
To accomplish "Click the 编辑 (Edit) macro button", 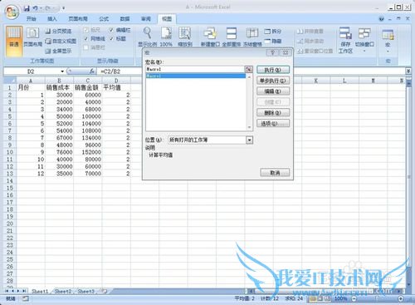I will 273,91.
